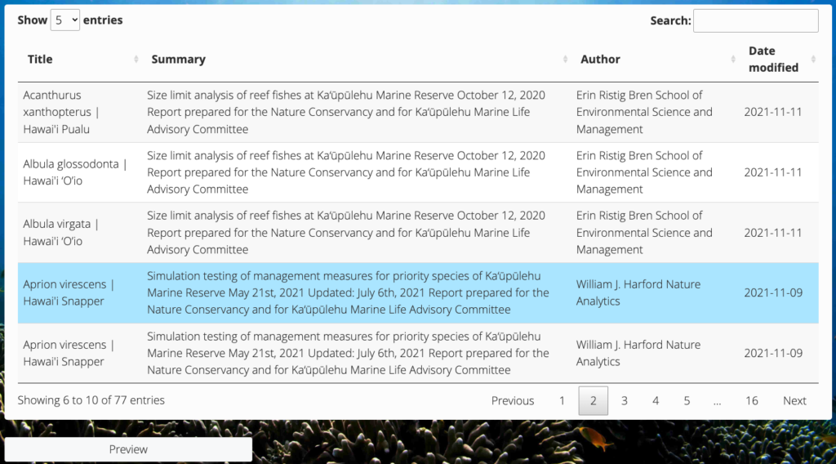Select the Acanthurus xanthopterus row
This screenshot has height=464, width=836.
pyautogui.click(x=418, y=112)
